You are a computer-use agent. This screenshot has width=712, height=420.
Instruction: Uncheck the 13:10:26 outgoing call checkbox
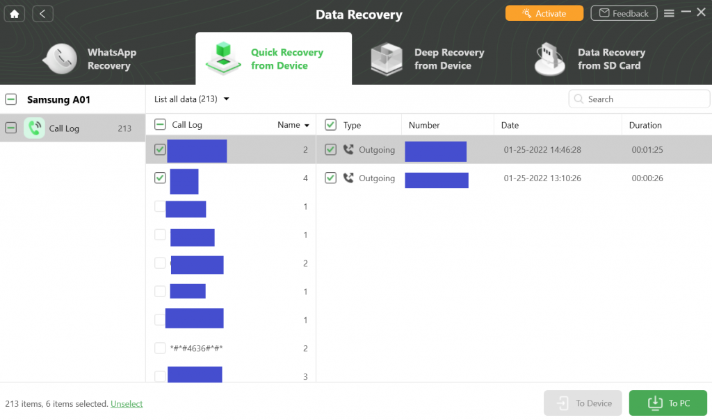pos(330,178)
